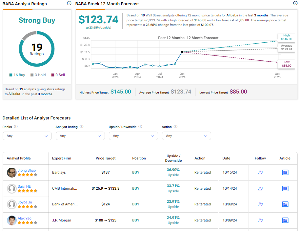Screen dimensions: 300x231
Task: Click info icon beside BABA Analyst Ratings
Action: pos(69,3)
